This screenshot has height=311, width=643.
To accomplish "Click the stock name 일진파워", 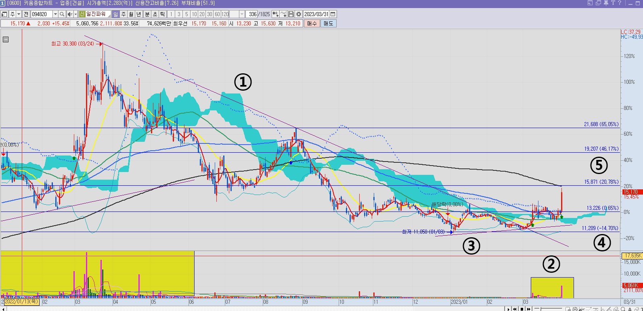I will click(96, 14).
